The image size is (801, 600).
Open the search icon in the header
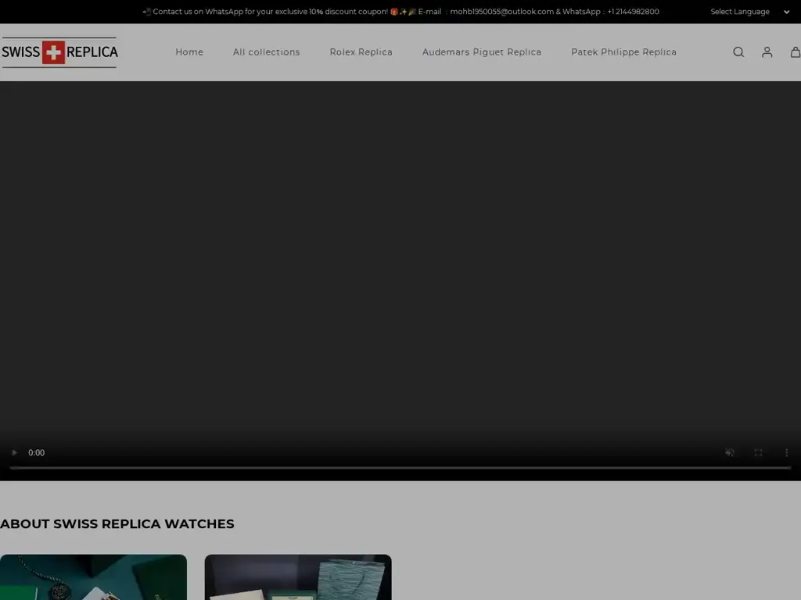(738, 52)
